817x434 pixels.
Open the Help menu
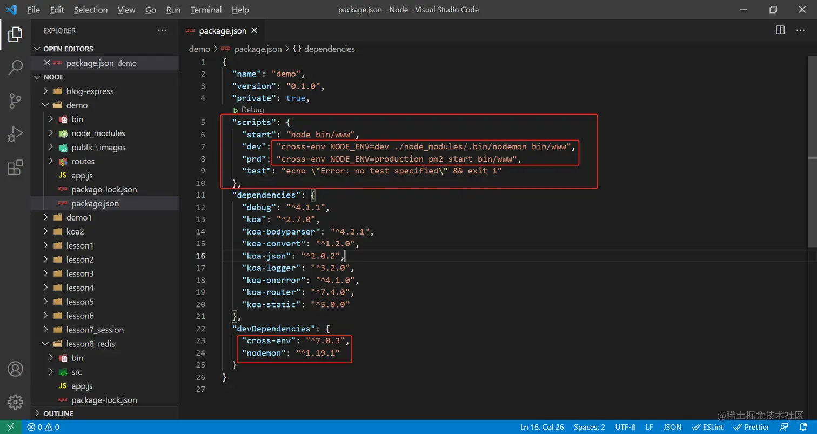click(240, 10)
